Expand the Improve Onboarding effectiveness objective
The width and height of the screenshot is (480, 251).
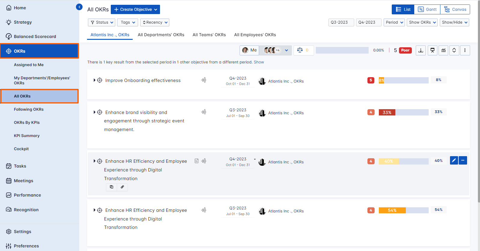[95, 80]
